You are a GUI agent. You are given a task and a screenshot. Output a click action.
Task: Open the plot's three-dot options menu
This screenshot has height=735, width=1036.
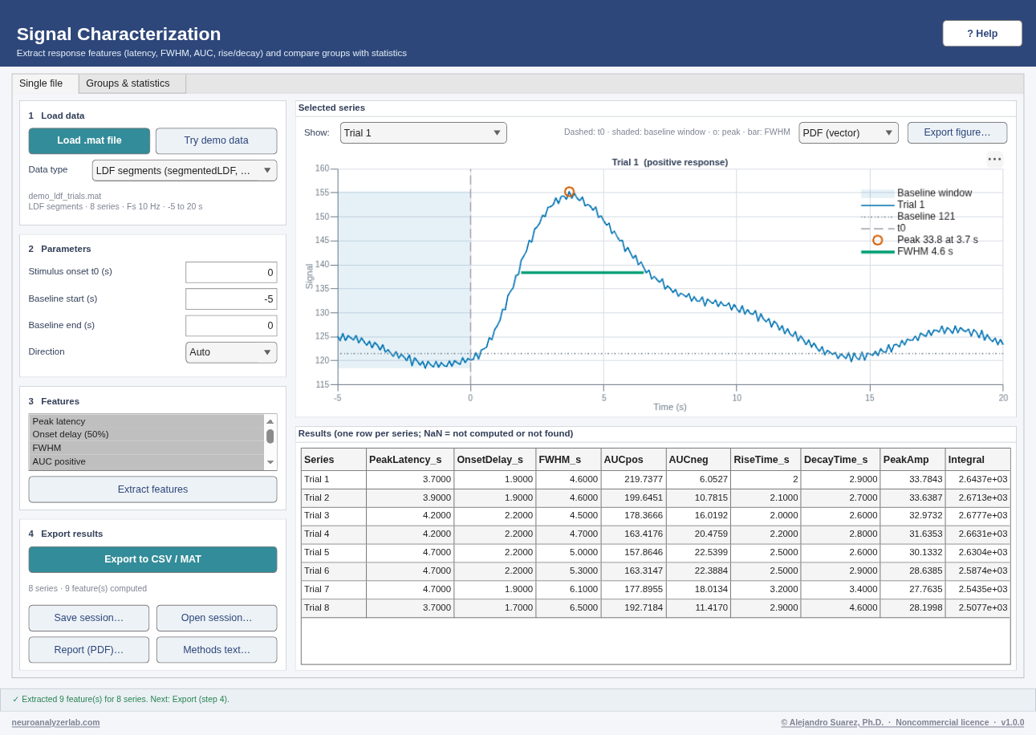[994, 159]
